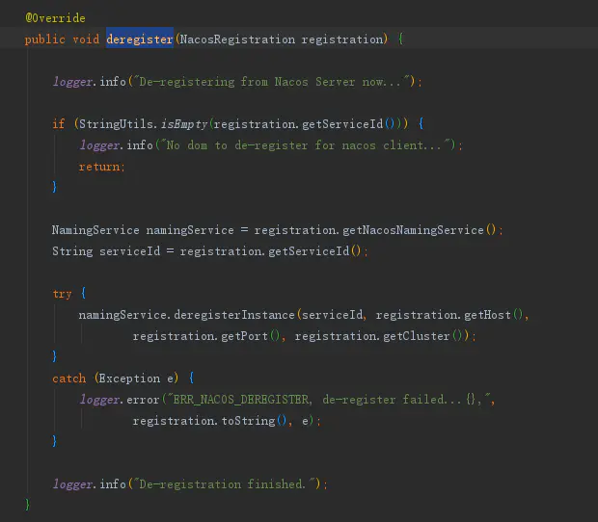Viewport: 598px width, 522px height.
Task: Place cursor on the public keyword
Action: point(45,39)
